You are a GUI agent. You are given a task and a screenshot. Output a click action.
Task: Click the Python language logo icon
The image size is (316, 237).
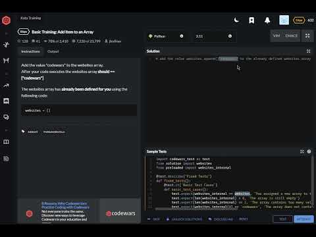(151, 36)
